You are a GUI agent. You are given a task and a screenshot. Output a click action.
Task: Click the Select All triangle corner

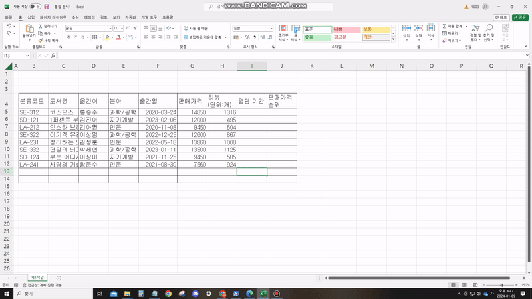(x=9, y=66)
